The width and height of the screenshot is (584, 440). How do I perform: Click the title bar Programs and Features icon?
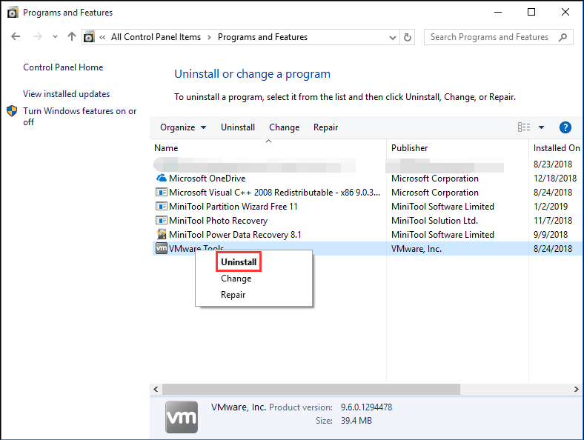13,13
